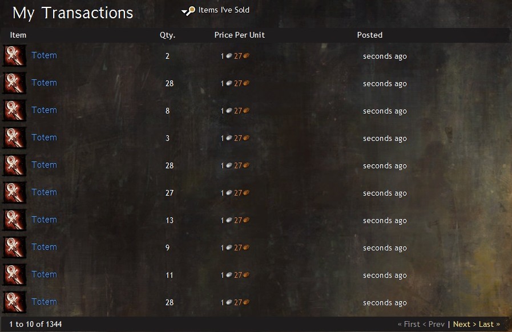Viewport: 512px width, 332px height.
Task: Jump to the Last page of transactions
Action: pos(489,324)
